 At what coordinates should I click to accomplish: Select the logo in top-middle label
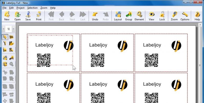[x=122, y=46]
